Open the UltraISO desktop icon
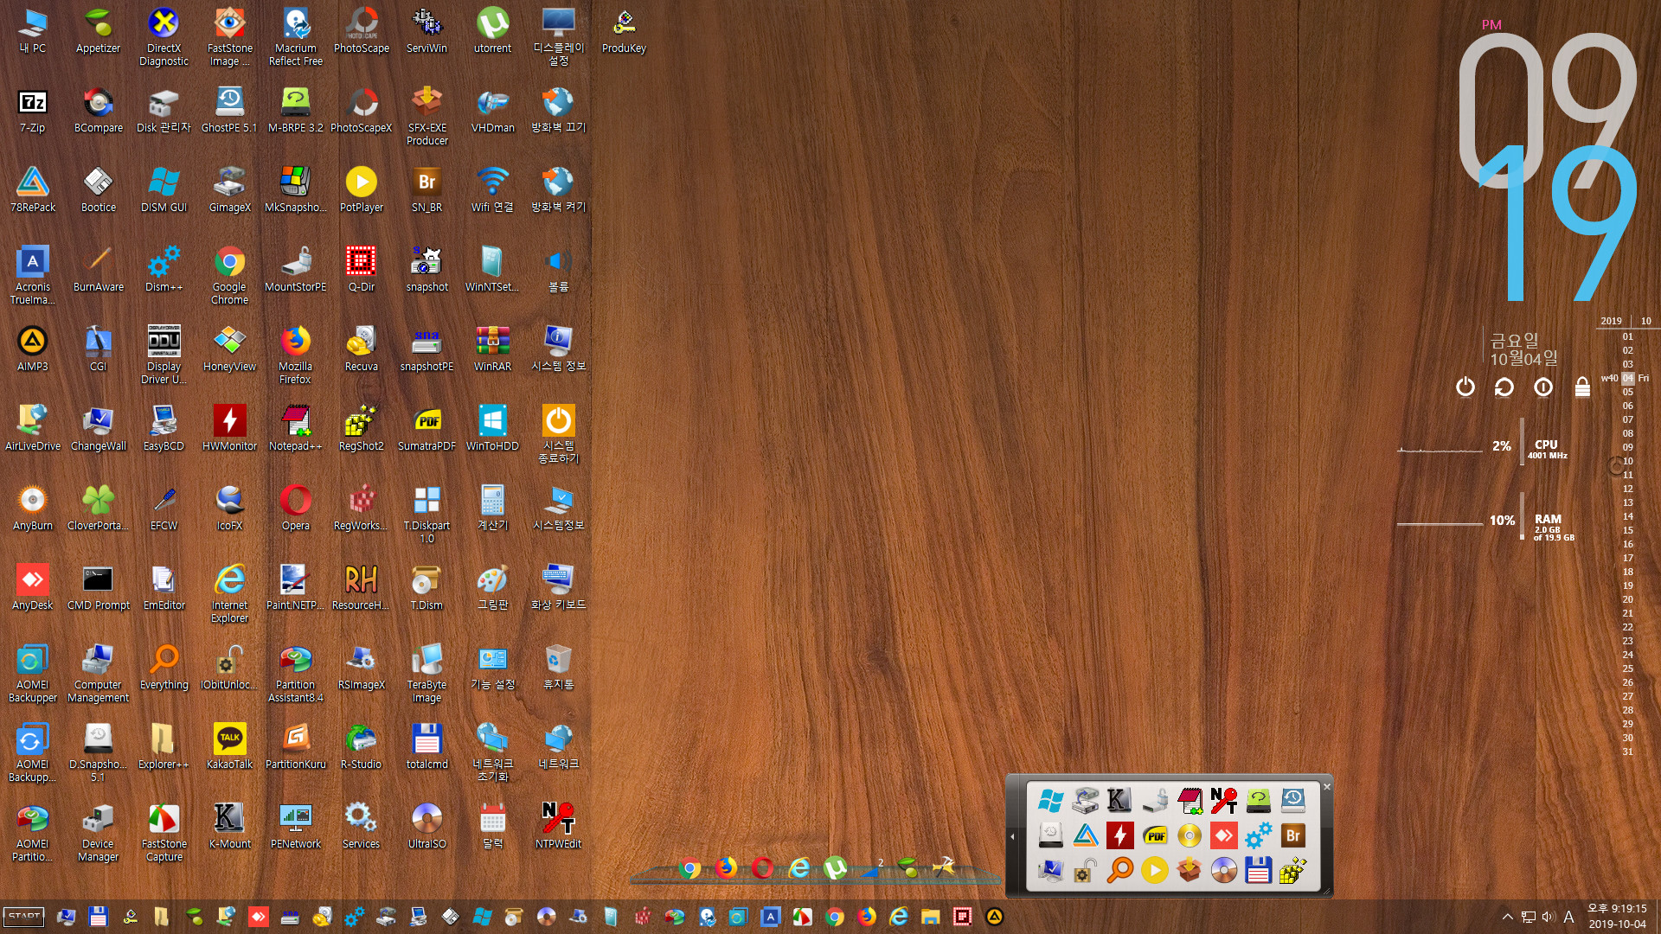The width and height of the screenshot is (1661, 934). pos(426,827)
